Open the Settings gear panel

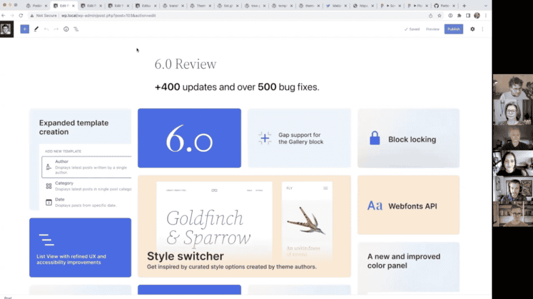click(x=473, y=29)
